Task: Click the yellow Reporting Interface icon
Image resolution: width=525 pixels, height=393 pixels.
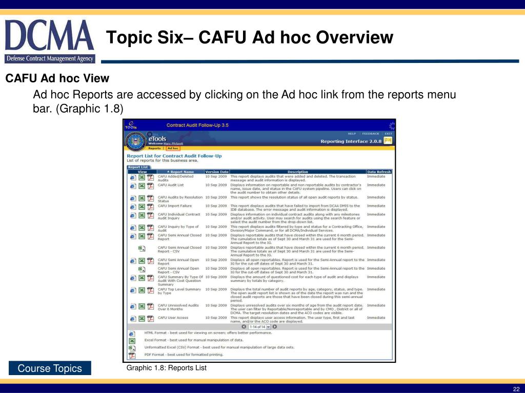Action: coord(388,141)
